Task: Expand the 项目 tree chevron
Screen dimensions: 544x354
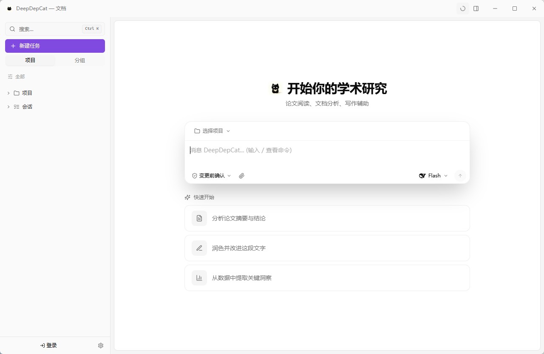Action: pyautogui.click(x=8, y=93)
